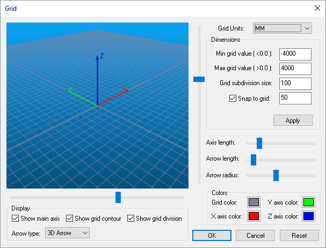
Task: Focus the Min grid value field
Action: pyautogui.click(x=295, y=54)
